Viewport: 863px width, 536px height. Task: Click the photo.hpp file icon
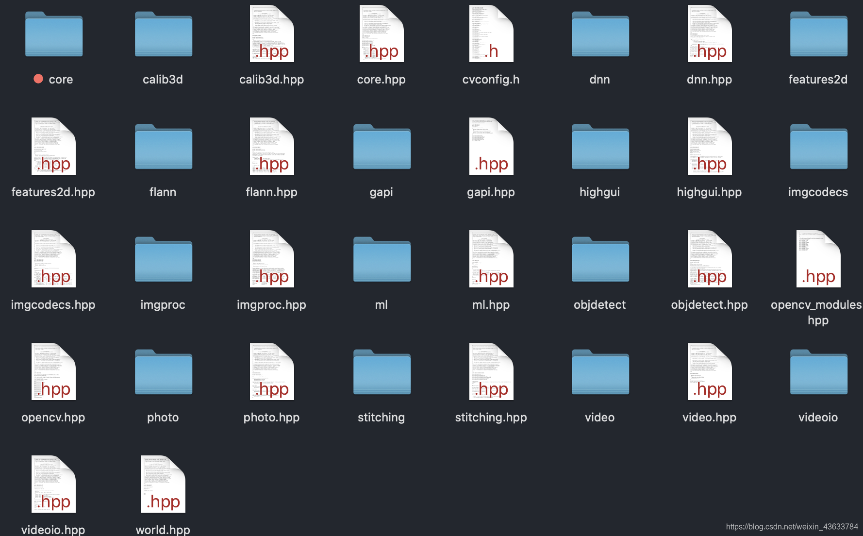[x=272, y=371]
